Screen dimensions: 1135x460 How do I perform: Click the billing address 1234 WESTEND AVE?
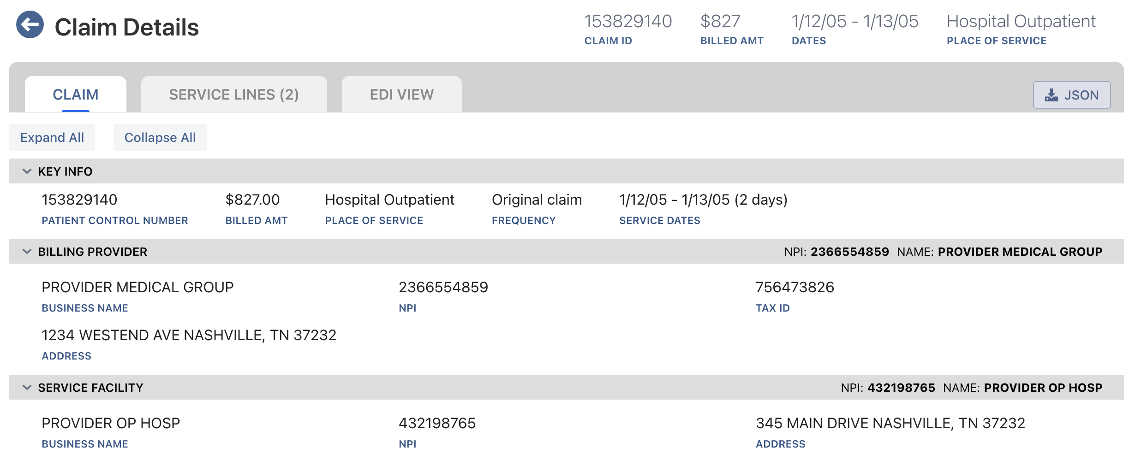[189, 335]
